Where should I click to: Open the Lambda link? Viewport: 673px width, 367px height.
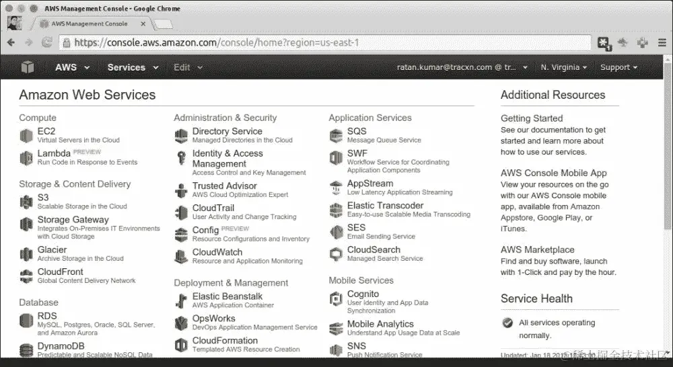pos(54,153)
